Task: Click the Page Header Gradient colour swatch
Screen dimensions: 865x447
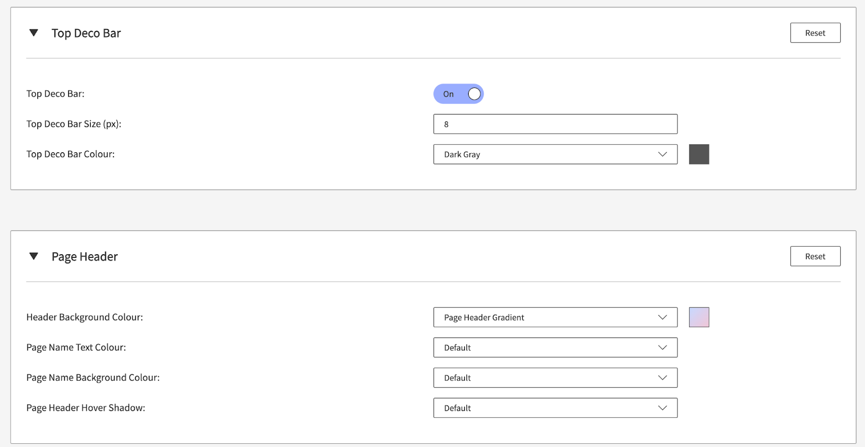Action: [698, 317]
